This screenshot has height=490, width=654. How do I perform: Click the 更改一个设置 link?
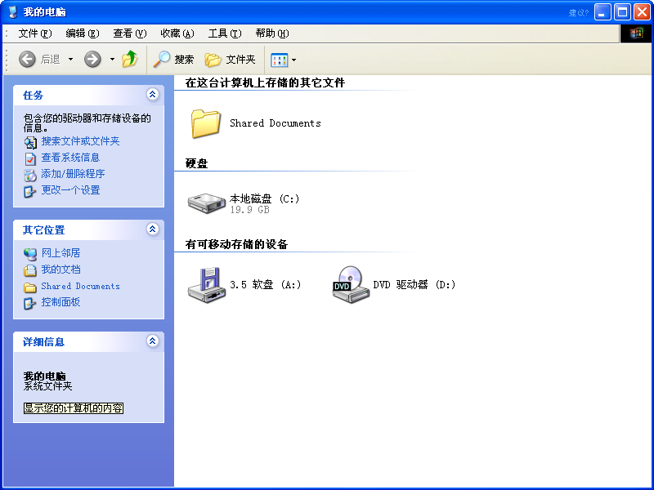[x=70, y=190]
